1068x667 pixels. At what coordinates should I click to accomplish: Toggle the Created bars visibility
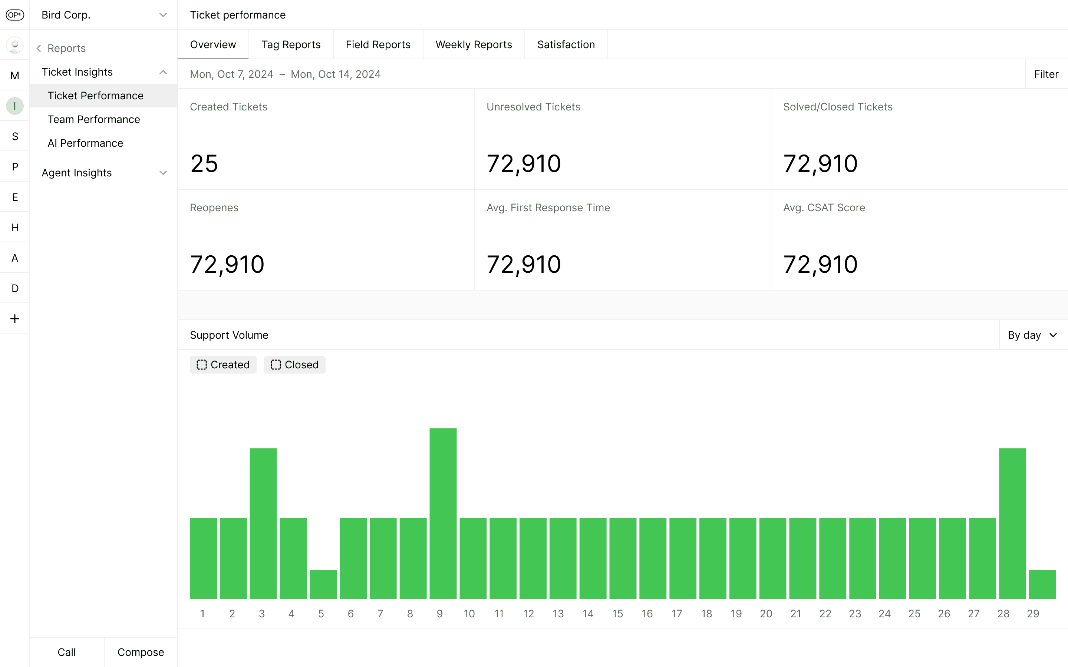(x=222, y=364)
